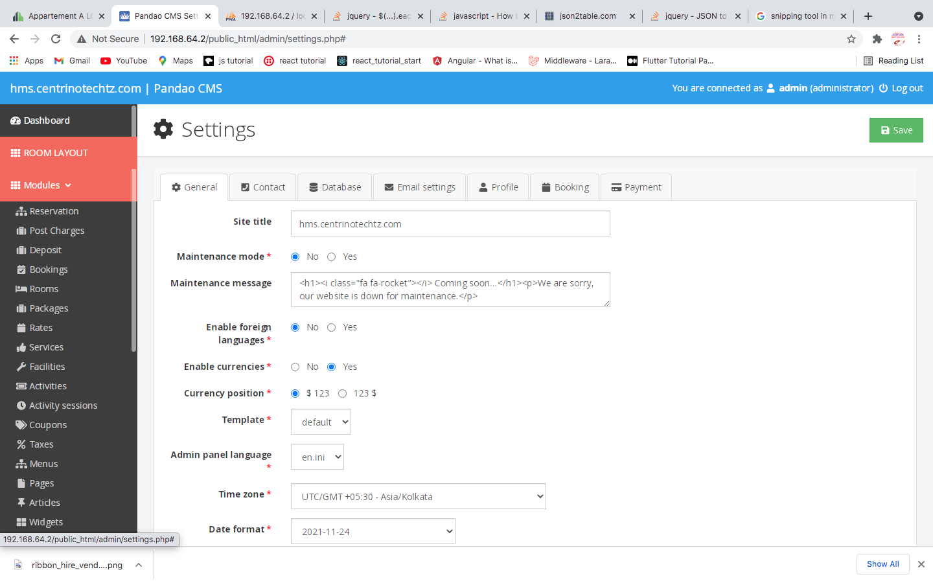The height and width of the screenshot is (583, 933).
Task: Switch to the Email settings tab
Action: coord(419,187)
